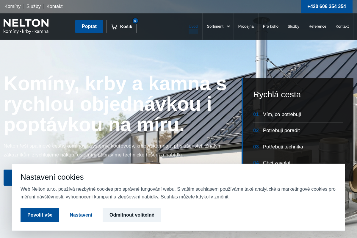The width and height of the screenshot is (357, 238).
Task: Open the Pro koho menu item
Action: point(271,26)
